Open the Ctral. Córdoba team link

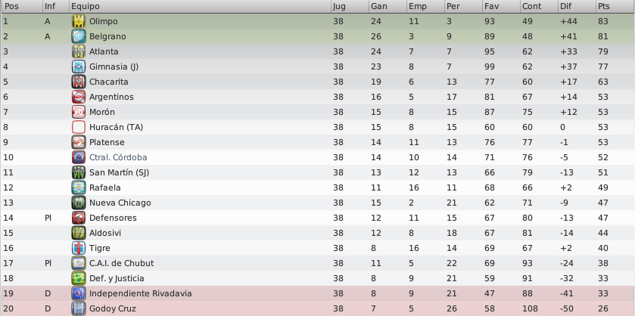118,157
